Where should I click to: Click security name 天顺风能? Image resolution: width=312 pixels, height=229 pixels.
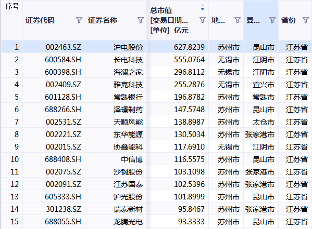tap(128, 122)
